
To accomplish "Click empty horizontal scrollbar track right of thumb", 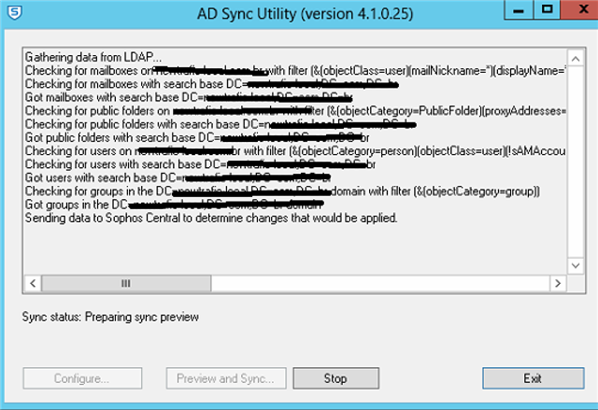I will tap(380, 283).
